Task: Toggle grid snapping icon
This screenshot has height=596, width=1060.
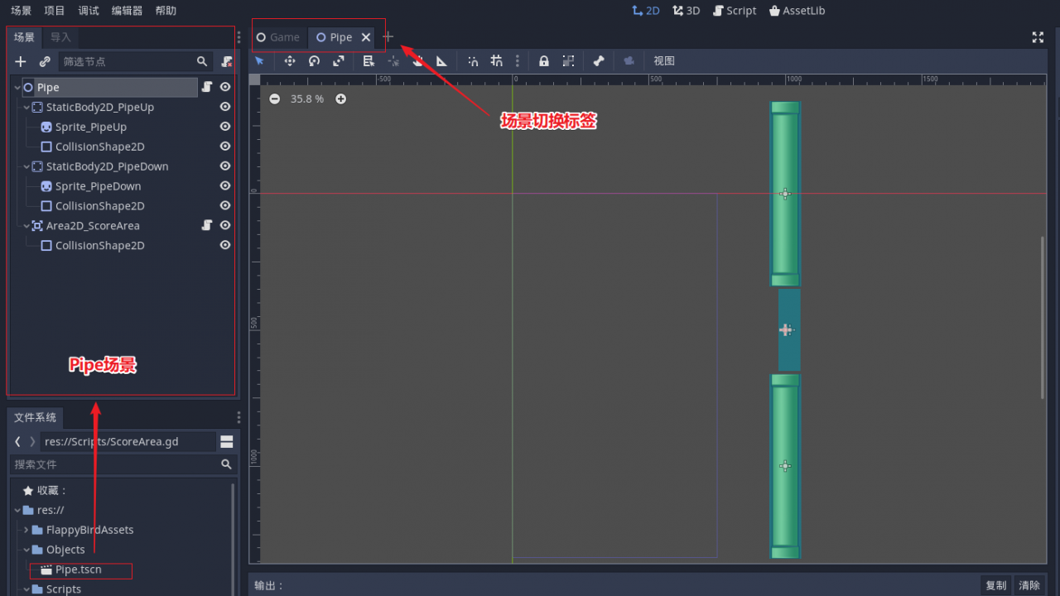Action: point(496,60)
